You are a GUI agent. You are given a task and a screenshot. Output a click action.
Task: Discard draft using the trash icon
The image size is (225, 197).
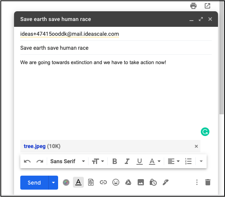click(207, 182)
